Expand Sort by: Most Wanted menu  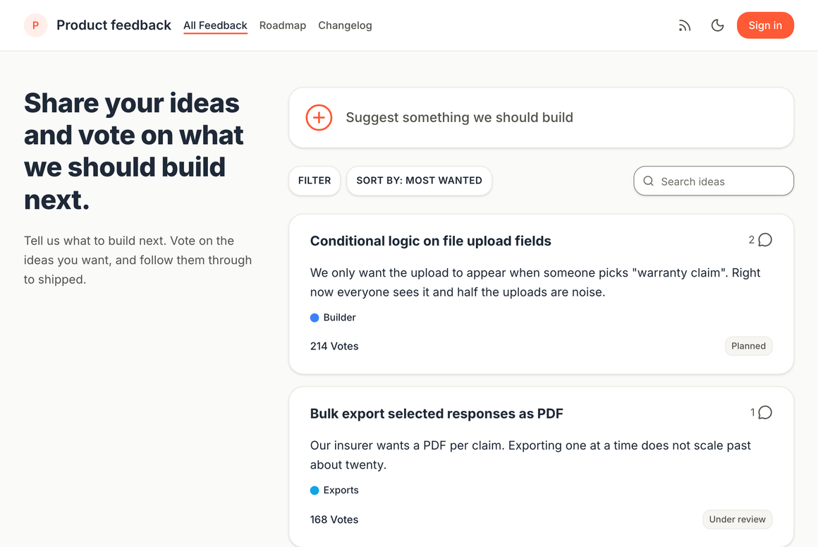coord(419,181)
